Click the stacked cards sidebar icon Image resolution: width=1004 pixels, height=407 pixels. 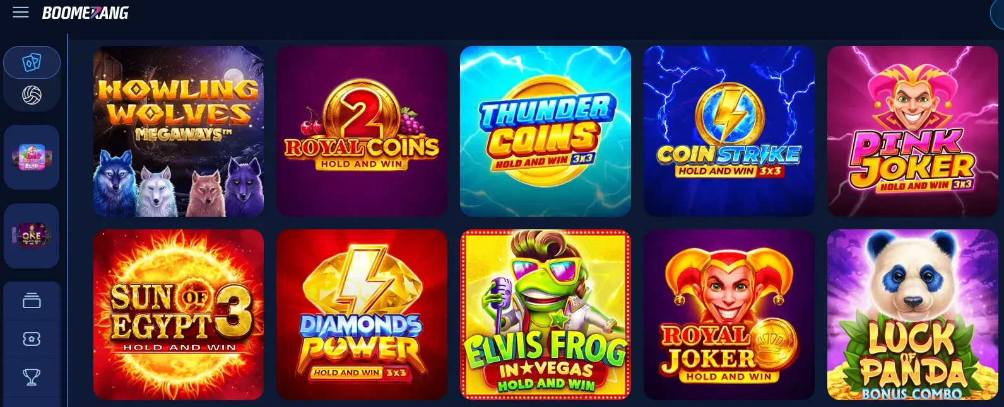[32, 301]
